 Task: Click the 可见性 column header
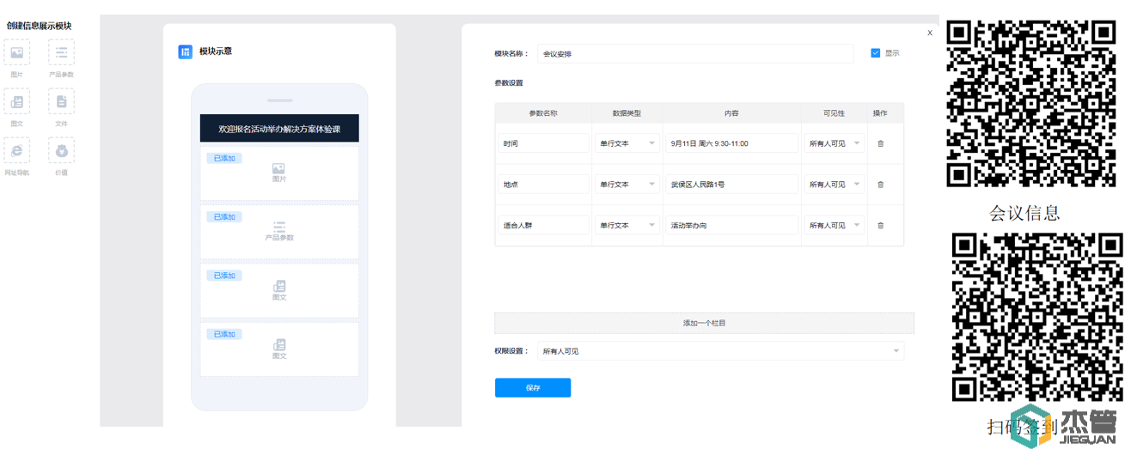coord(834,113)
